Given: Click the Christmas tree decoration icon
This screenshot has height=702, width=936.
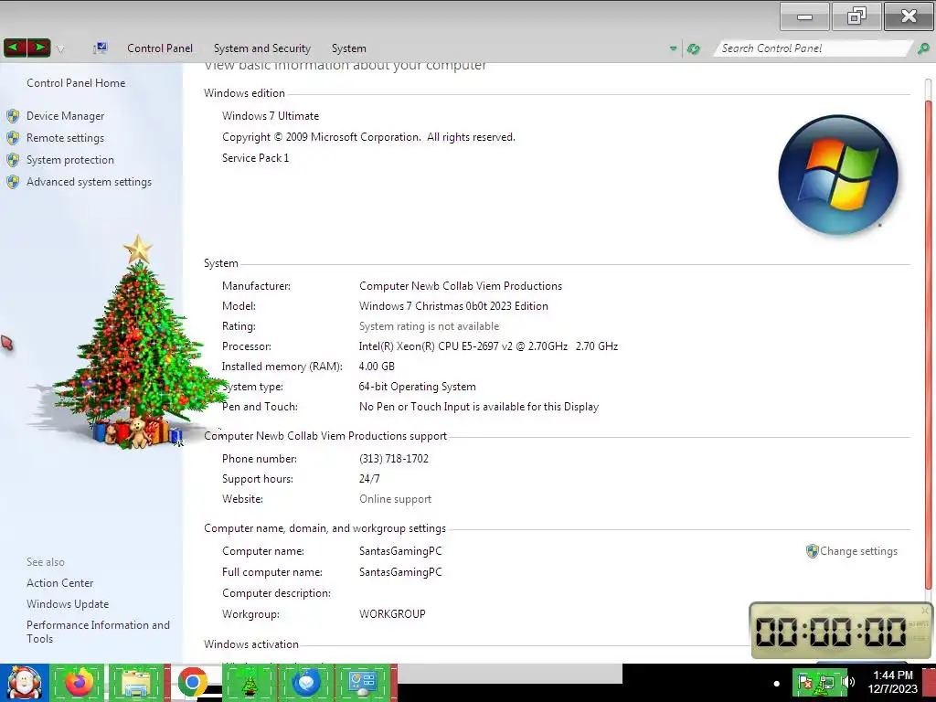Looking at the screenshot, I should pyautogui.click(x=137, y=342).
